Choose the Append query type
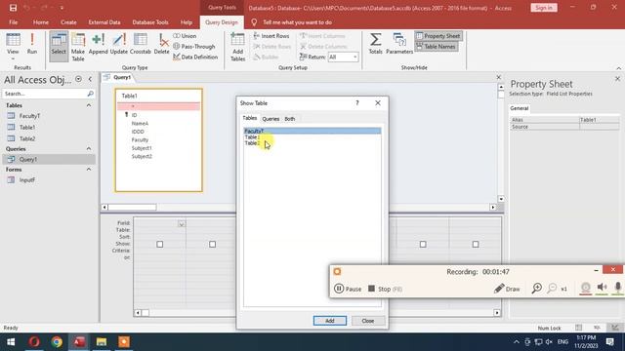This screenshot has width=625, height=351. (x=98, y=44)
